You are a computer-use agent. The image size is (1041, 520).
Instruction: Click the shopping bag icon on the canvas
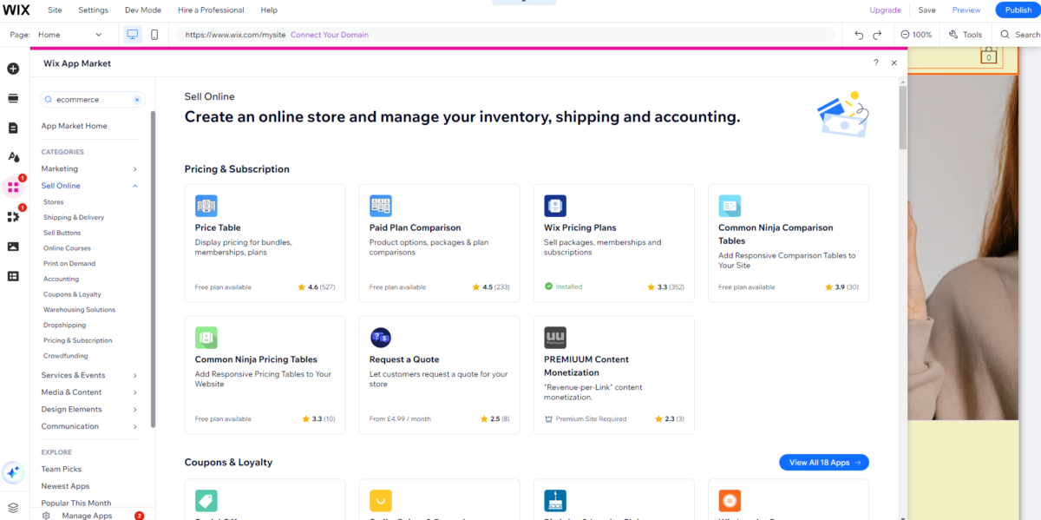(987, 56)
